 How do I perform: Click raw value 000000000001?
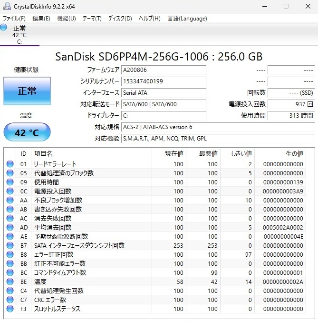click(x=283, y=273)
